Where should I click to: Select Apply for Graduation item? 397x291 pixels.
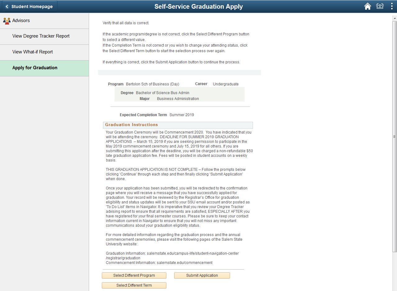click(x=44, y=68)
